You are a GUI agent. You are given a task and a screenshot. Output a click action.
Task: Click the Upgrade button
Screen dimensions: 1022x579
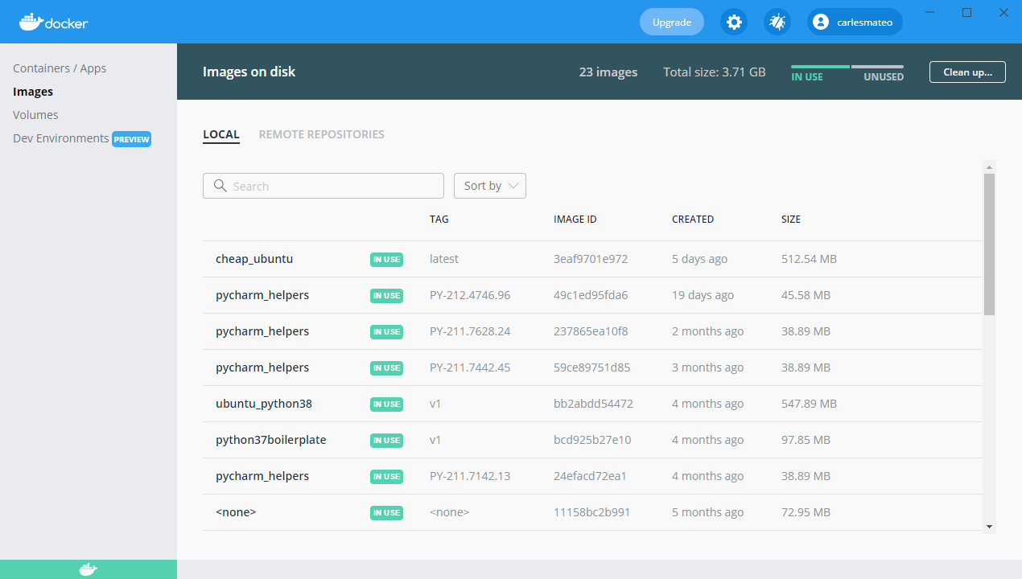click(x=672, y=22)
